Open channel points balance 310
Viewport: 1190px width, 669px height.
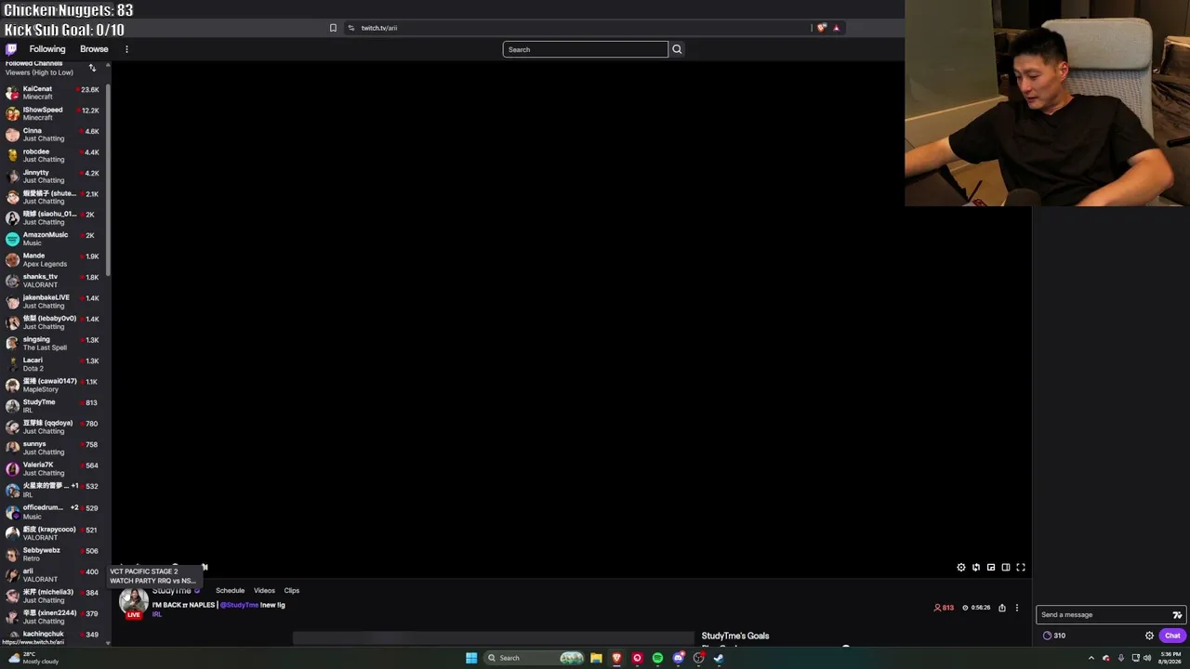tap(1054, 636)
